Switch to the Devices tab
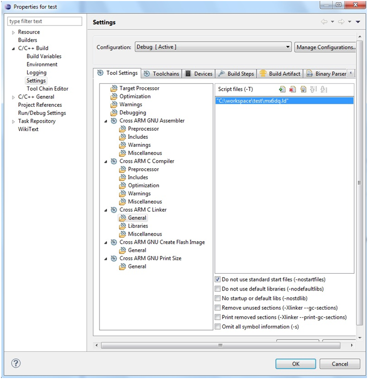Screen dimensions: 368x379 pyautogui.click(x=199, y=74)
